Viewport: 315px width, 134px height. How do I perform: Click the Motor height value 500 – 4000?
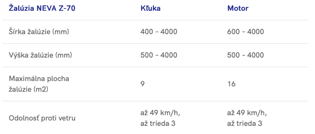[x=245, y=55]
